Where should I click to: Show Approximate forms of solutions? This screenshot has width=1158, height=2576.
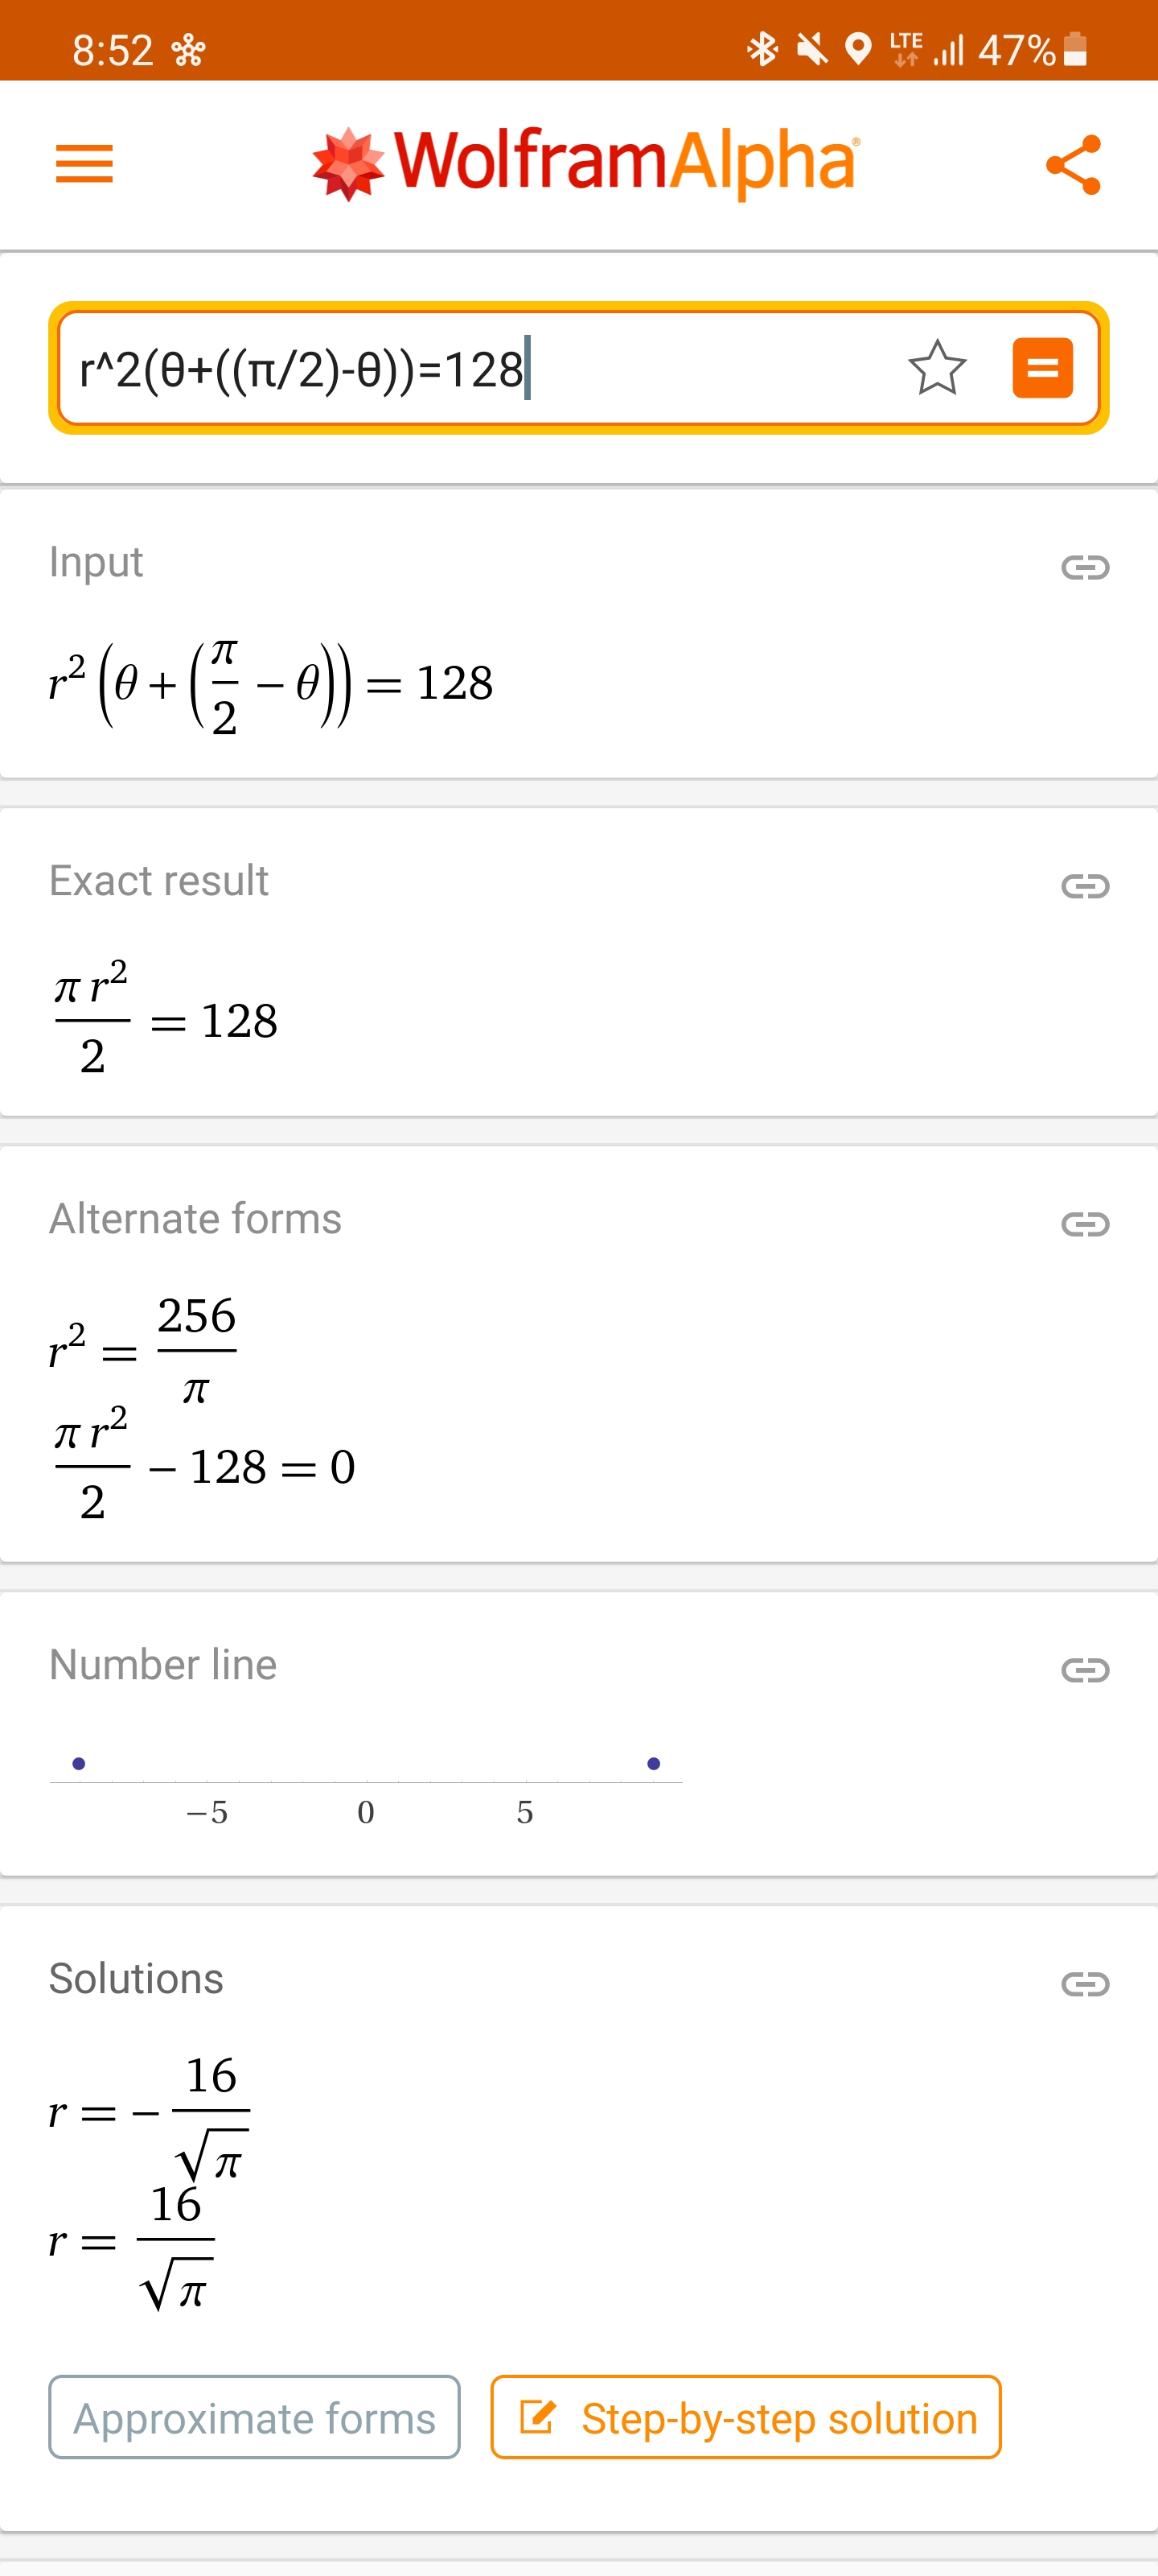coord(255,2417)
